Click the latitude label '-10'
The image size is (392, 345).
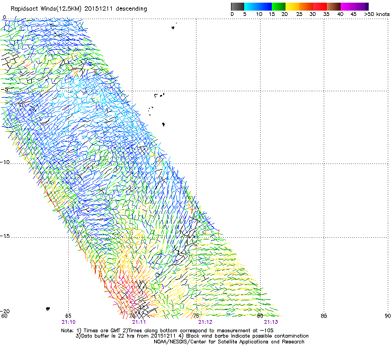tap(5, 162)
